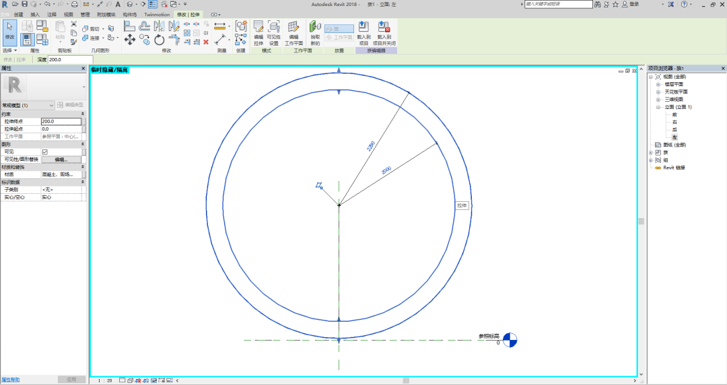
Task: Select the Offset tool
Action: point(145,26)
